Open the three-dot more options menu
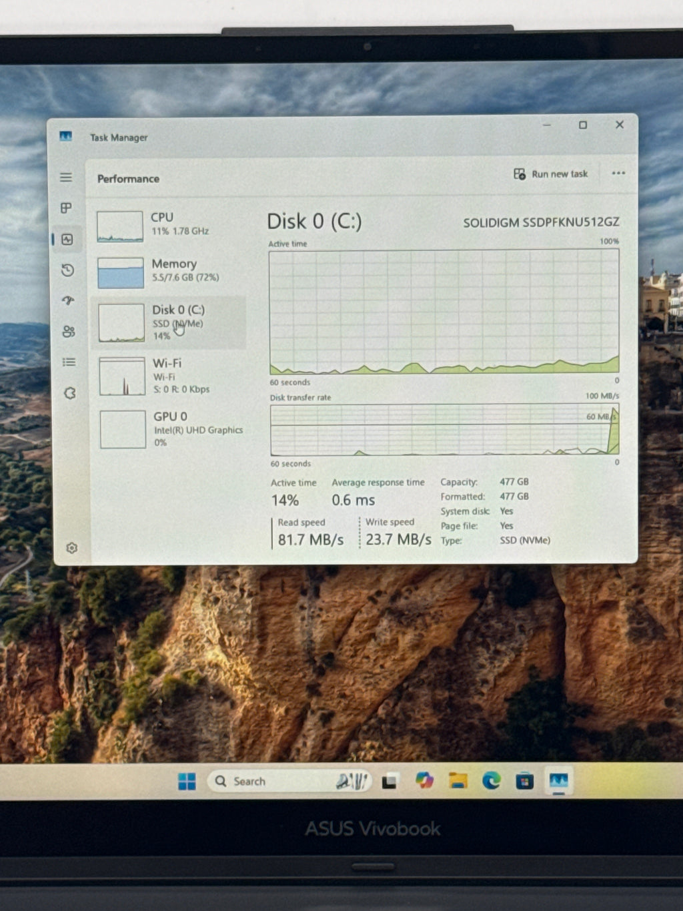 click(x=618, y=174)
